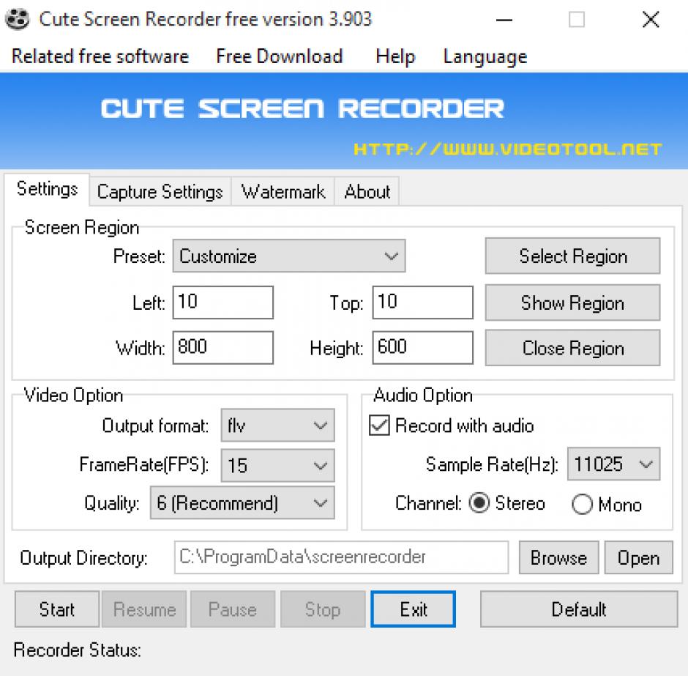
Task: Select the Mono channel radio button
Action: pos(583,504)
